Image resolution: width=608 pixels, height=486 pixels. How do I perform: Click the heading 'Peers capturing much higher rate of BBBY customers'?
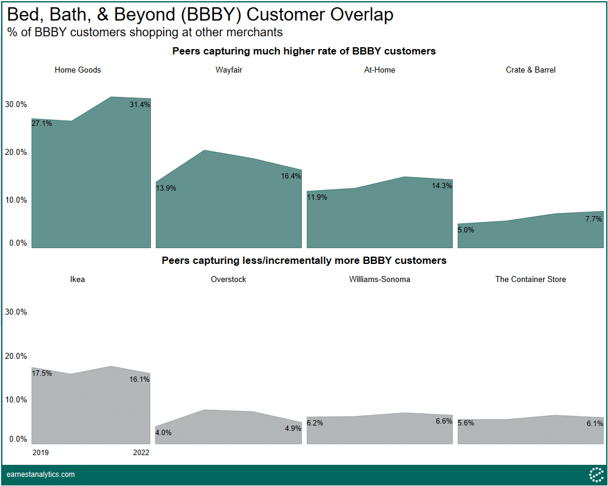[304, 51]
